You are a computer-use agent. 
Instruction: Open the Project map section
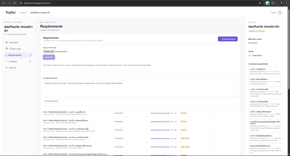point(18,49)
